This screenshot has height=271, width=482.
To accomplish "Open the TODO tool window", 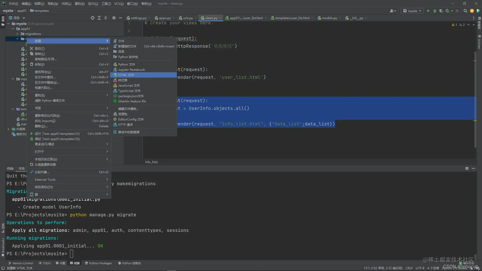I will [45, 263].
